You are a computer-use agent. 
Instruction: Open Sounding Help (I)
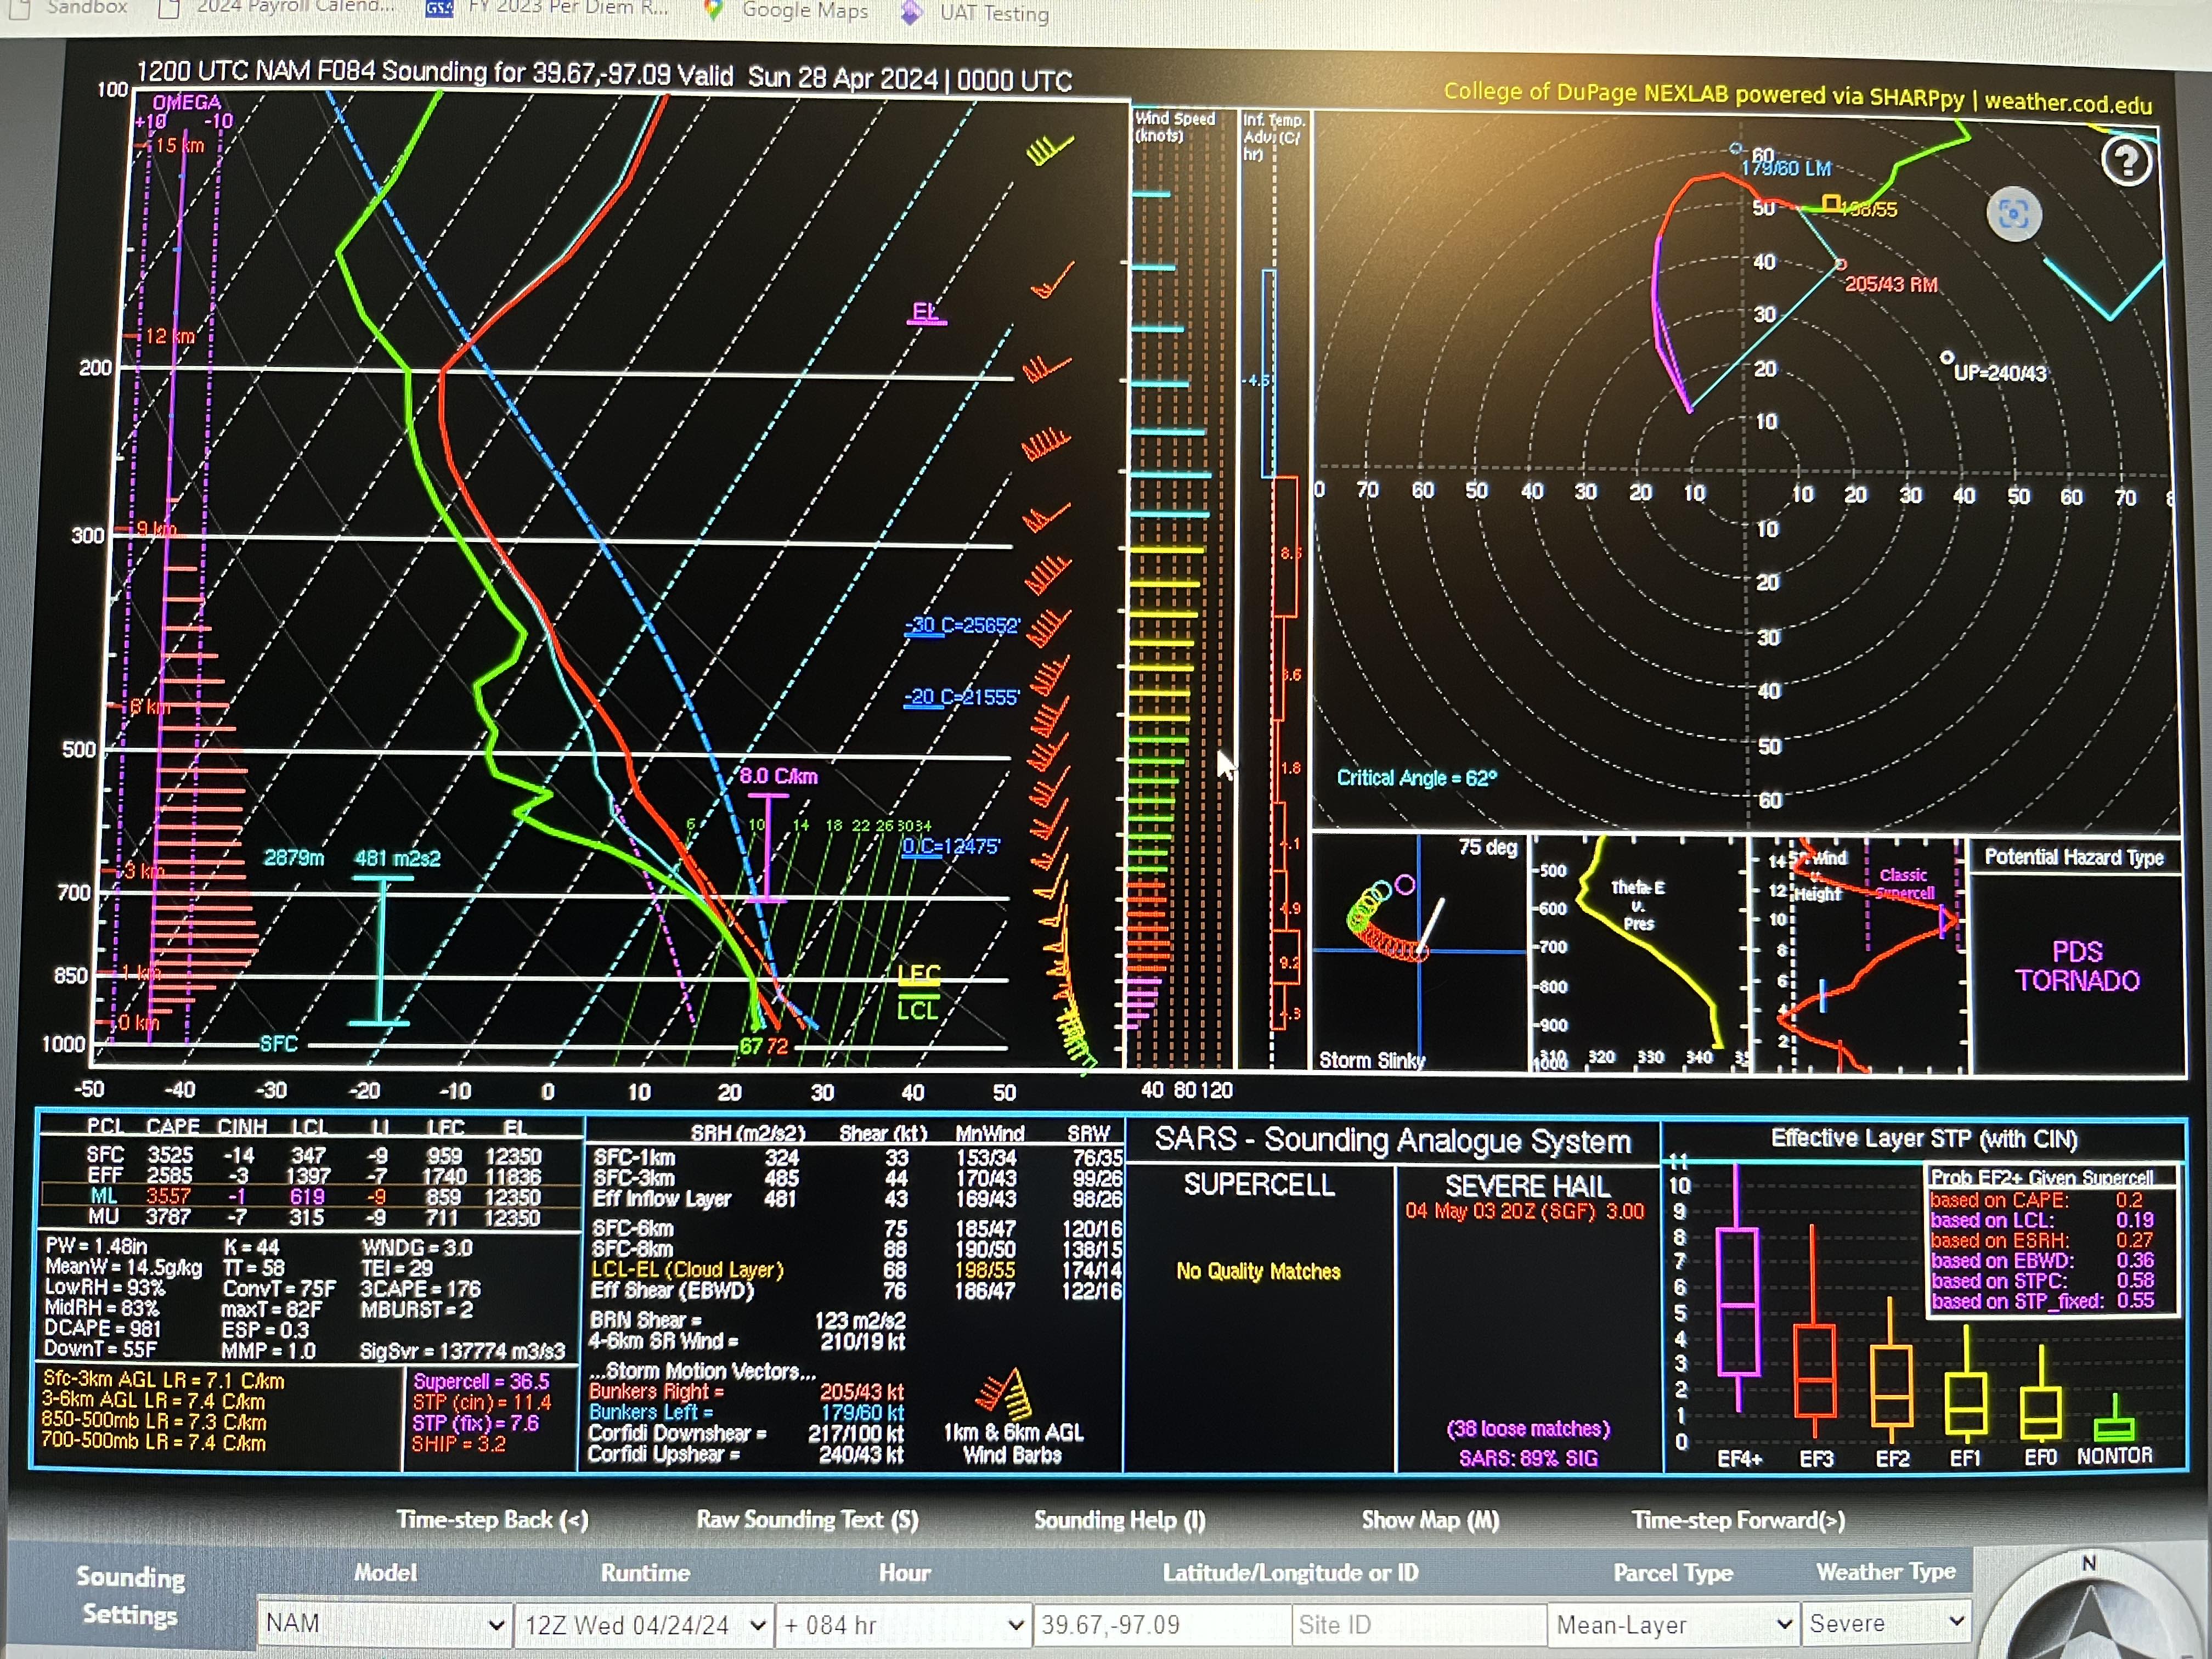(1120, 1521)
